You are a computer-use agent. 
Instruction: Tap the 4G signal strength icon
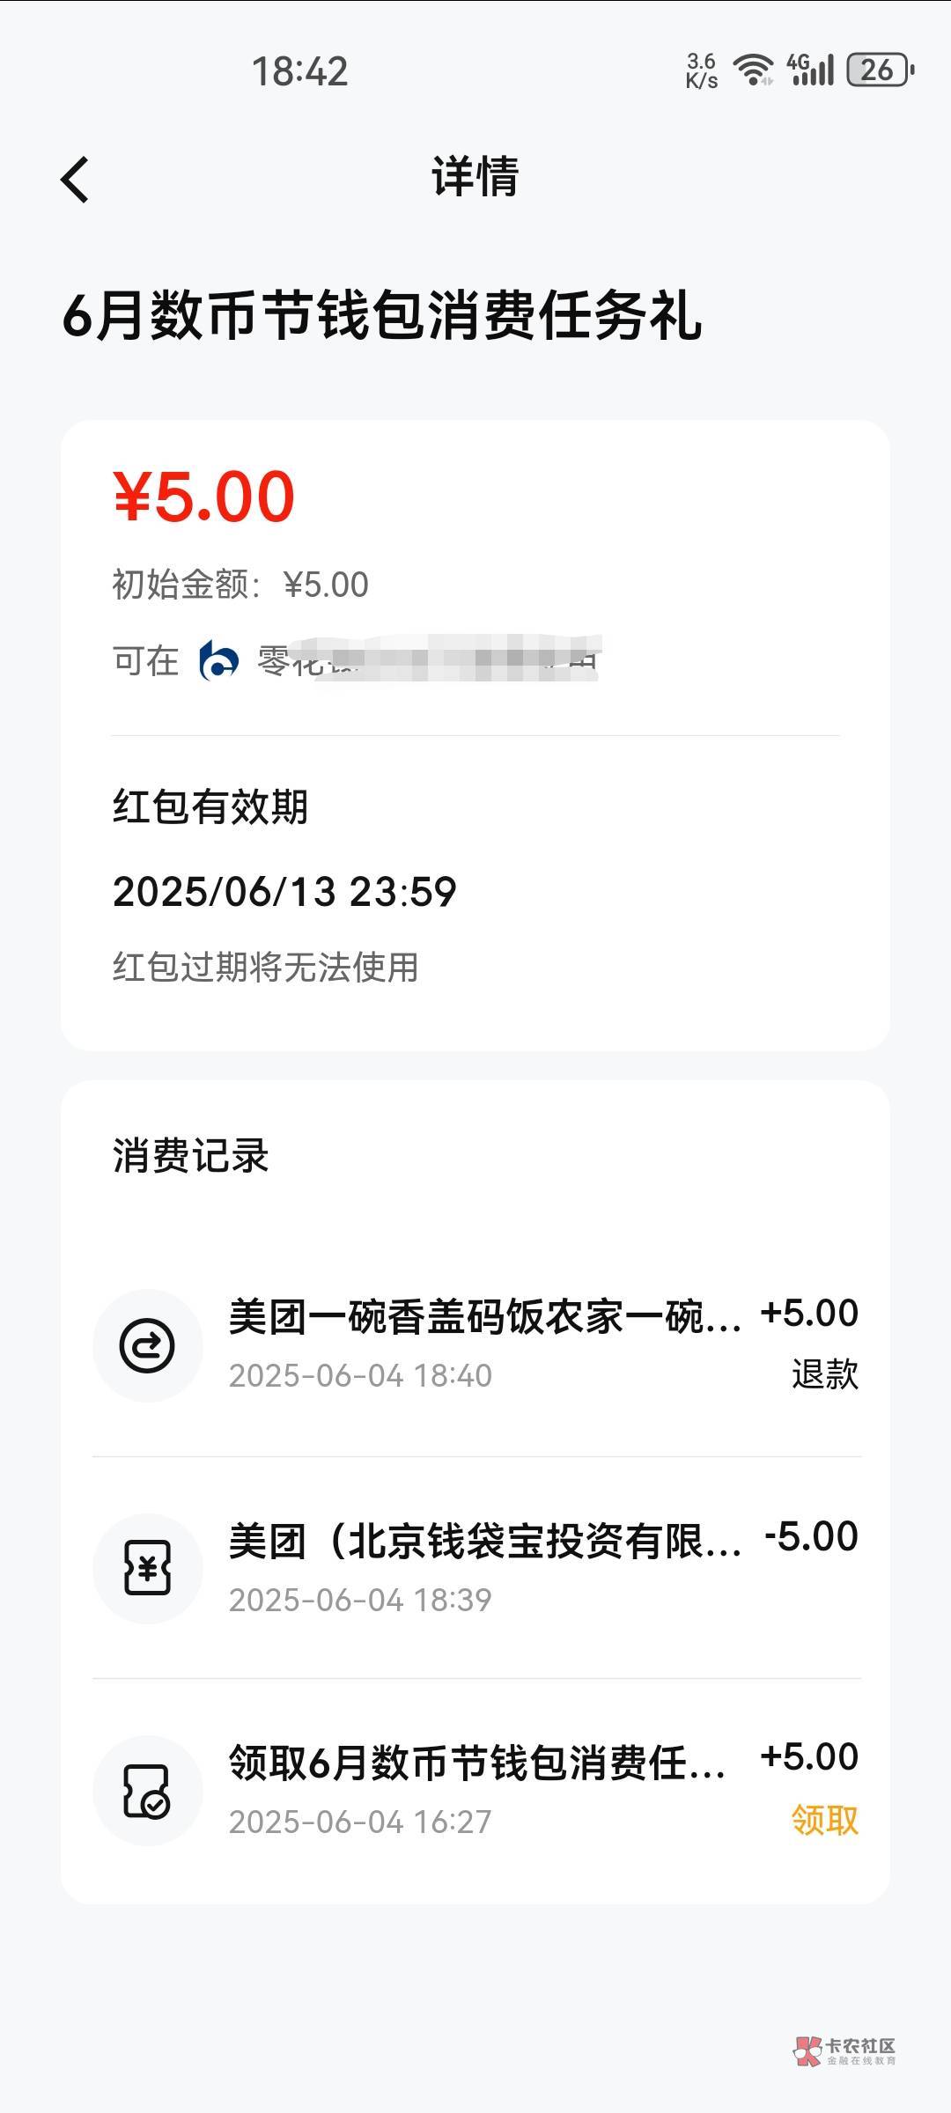tap(810, 70)
